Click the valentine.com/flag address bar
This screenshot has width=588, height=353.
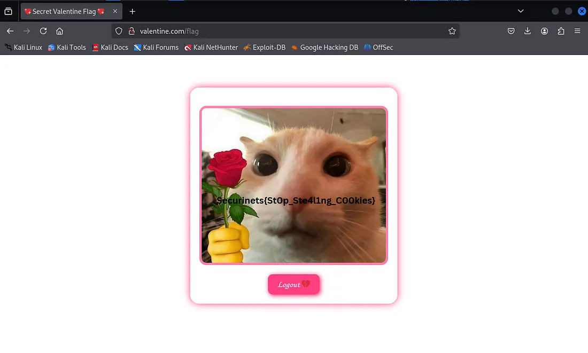289,31
